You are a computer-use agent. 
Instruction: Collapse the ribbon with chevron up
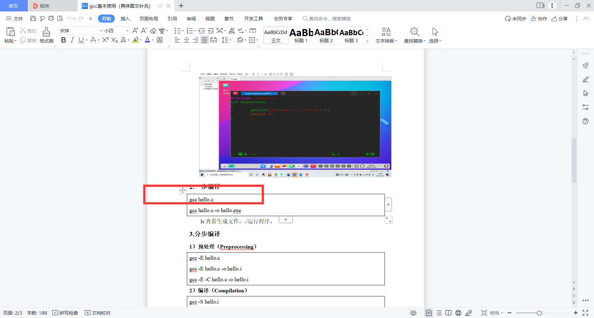[x=586, y=19]
